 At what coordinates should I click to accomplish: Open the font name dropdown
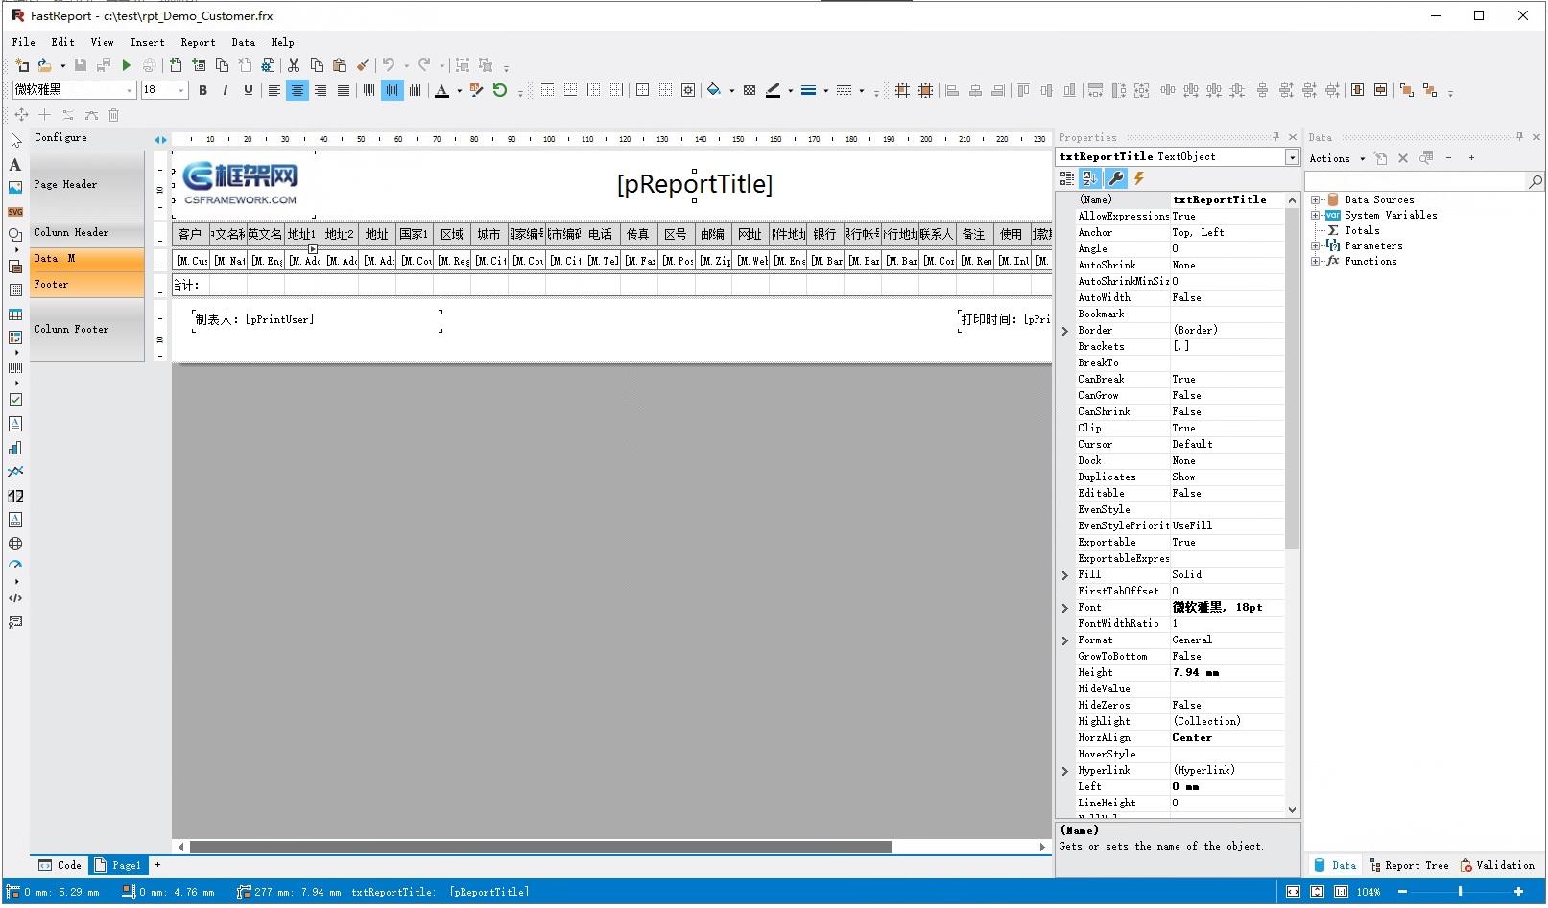tap(130, 90)
